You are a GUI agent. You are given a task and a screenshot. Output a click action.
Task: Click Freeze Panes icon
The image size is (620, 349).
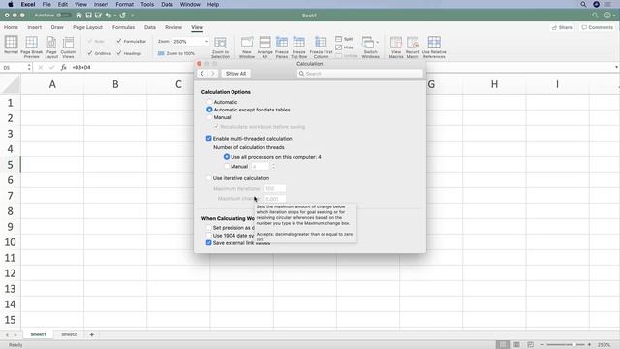(282, 43)
